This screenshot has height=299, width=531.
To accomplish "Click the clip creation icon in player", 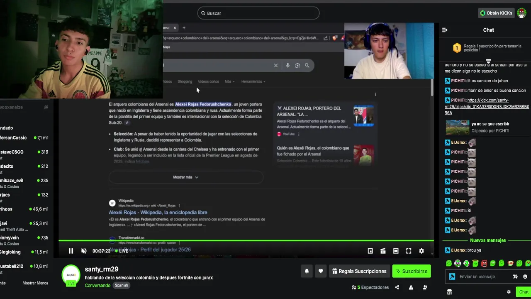I will [383, 251].
